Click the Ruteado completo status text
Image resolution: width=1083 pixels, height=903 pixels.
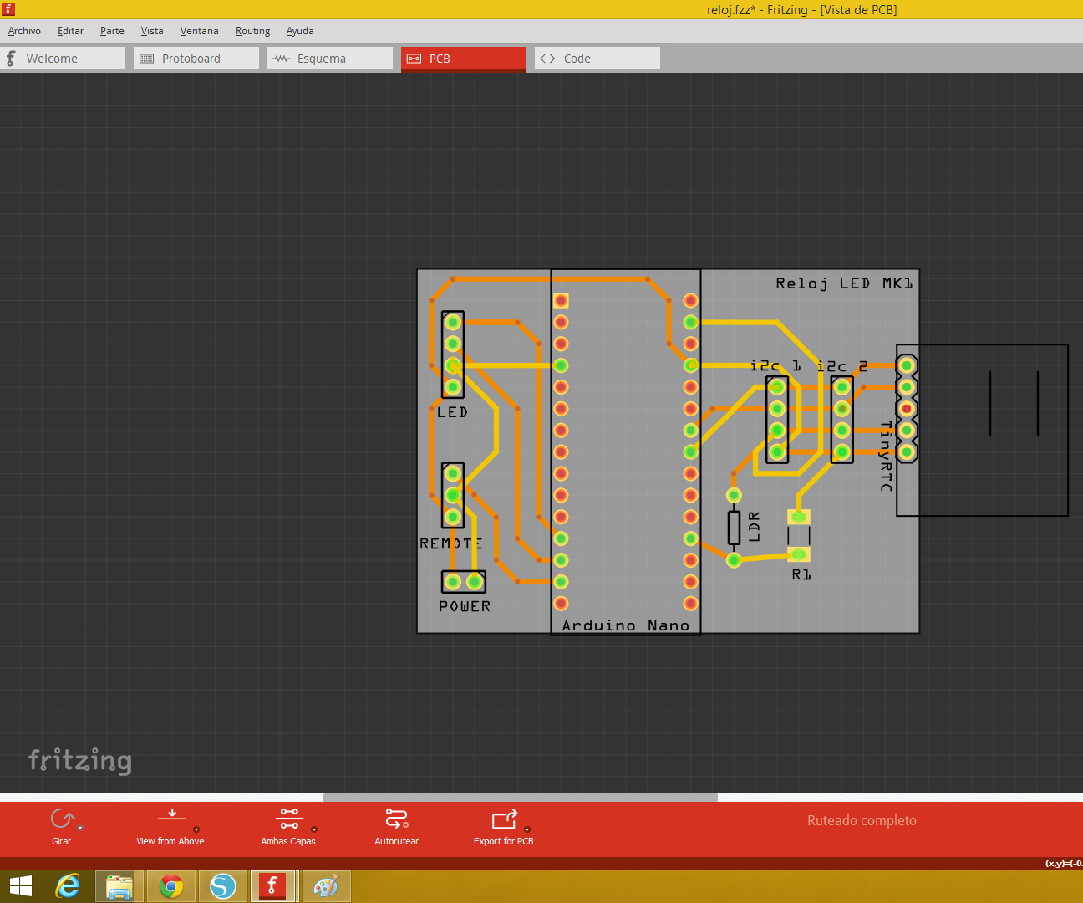point(862,820)
